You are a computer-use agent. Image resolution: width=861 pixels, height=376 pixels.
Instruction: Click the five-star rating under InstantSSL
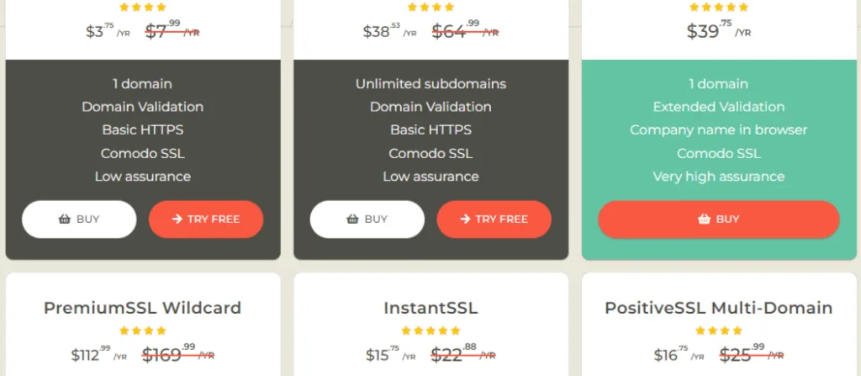pyautogui.click(x=430, y=331)
